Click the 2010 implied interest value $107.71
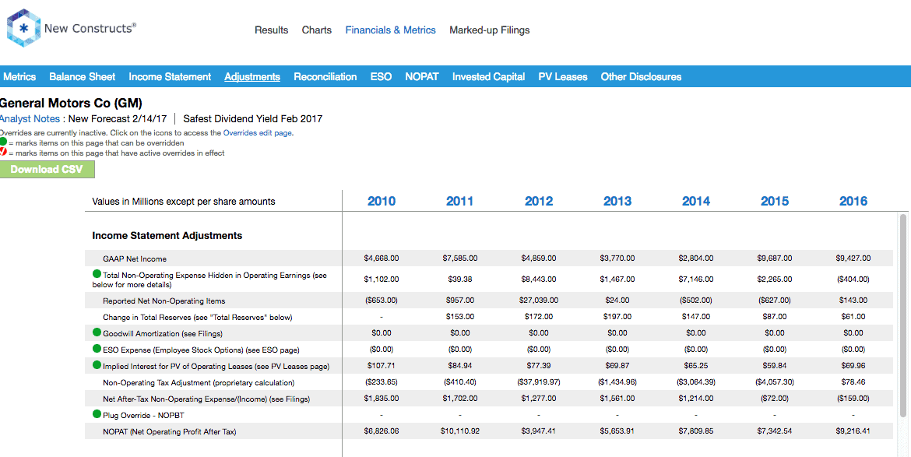Screen dimensions: 911x457 pos(381,365)
